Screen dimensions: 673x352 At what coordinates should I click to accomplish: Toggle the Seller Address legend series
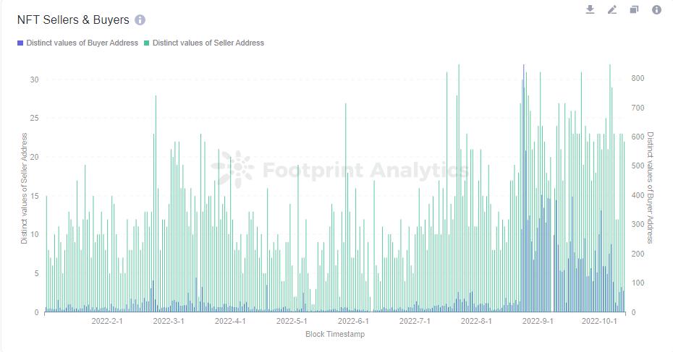[x=208, y=43]
